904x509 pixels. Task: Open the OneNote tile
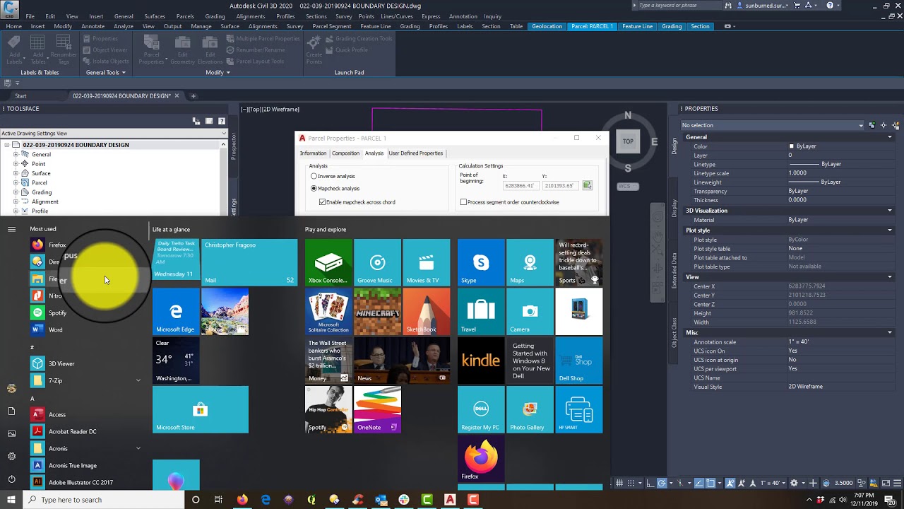[x=377, y=409]
